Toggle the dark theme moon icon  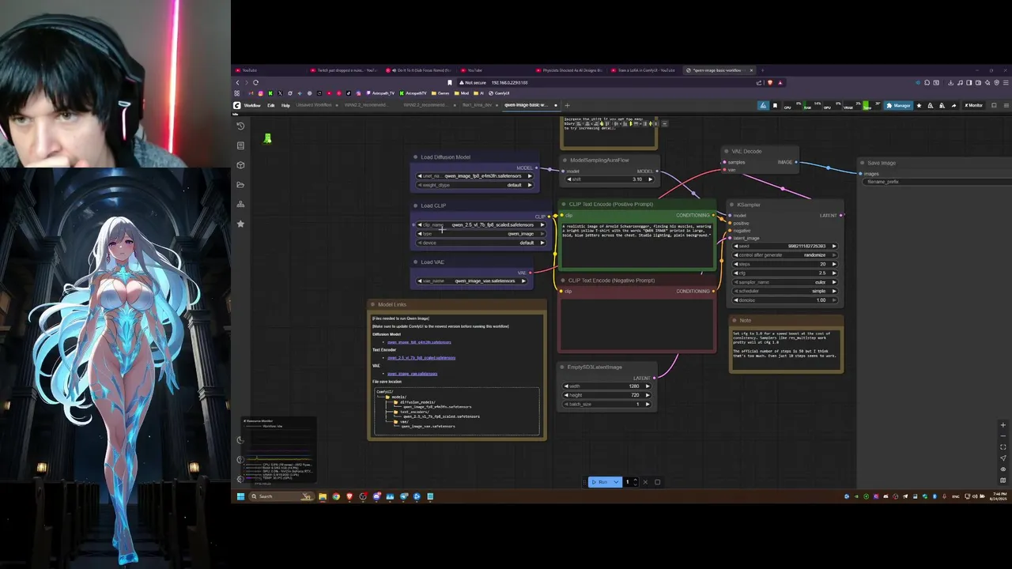coord(240,440)
